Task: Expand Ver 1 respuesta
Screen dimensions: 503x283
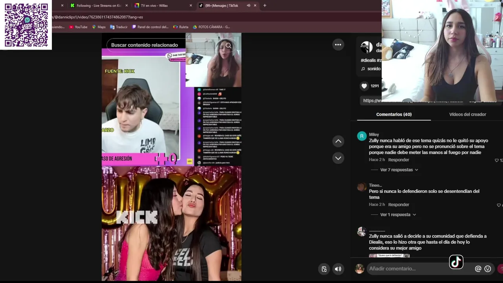Action: pyautogui.click(x=398, y=215)
